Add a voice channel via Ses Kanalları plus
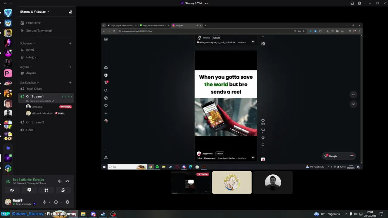 click(x=70, y=83)
